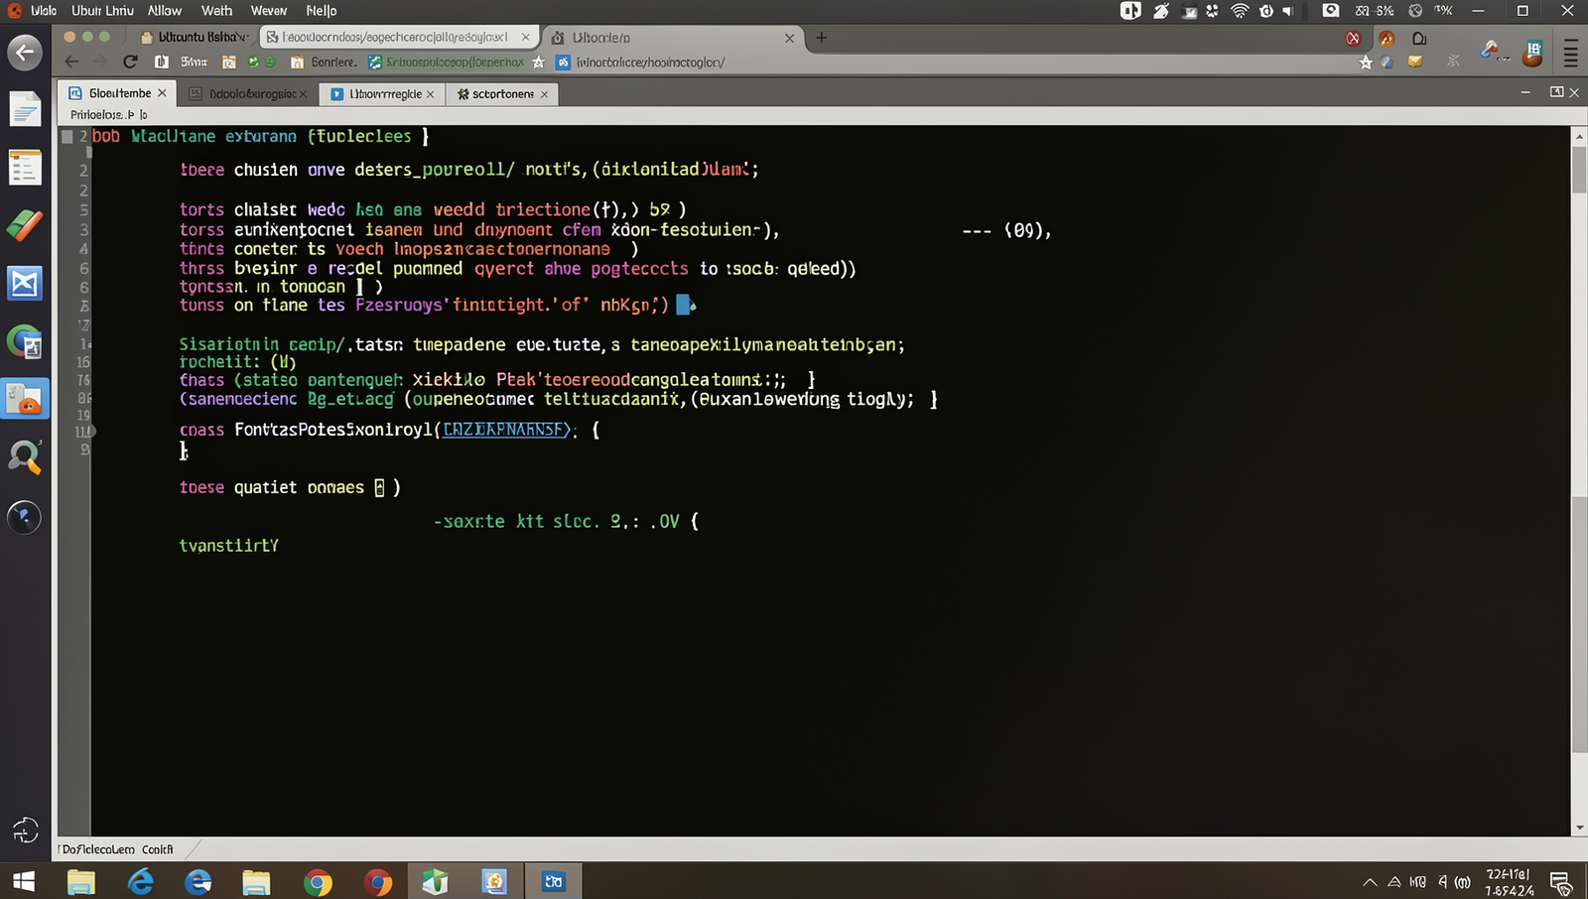
Task: Open the highlighted software center dock icon
Action: [25, 399]
